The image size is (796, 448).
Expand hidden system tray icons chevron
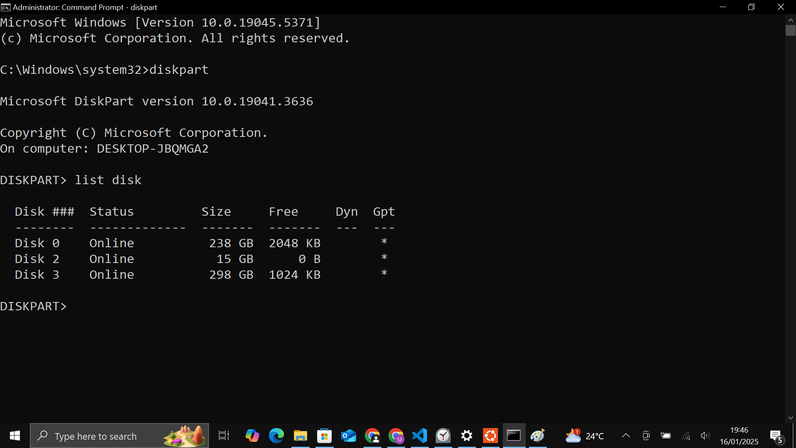(626, 436)
